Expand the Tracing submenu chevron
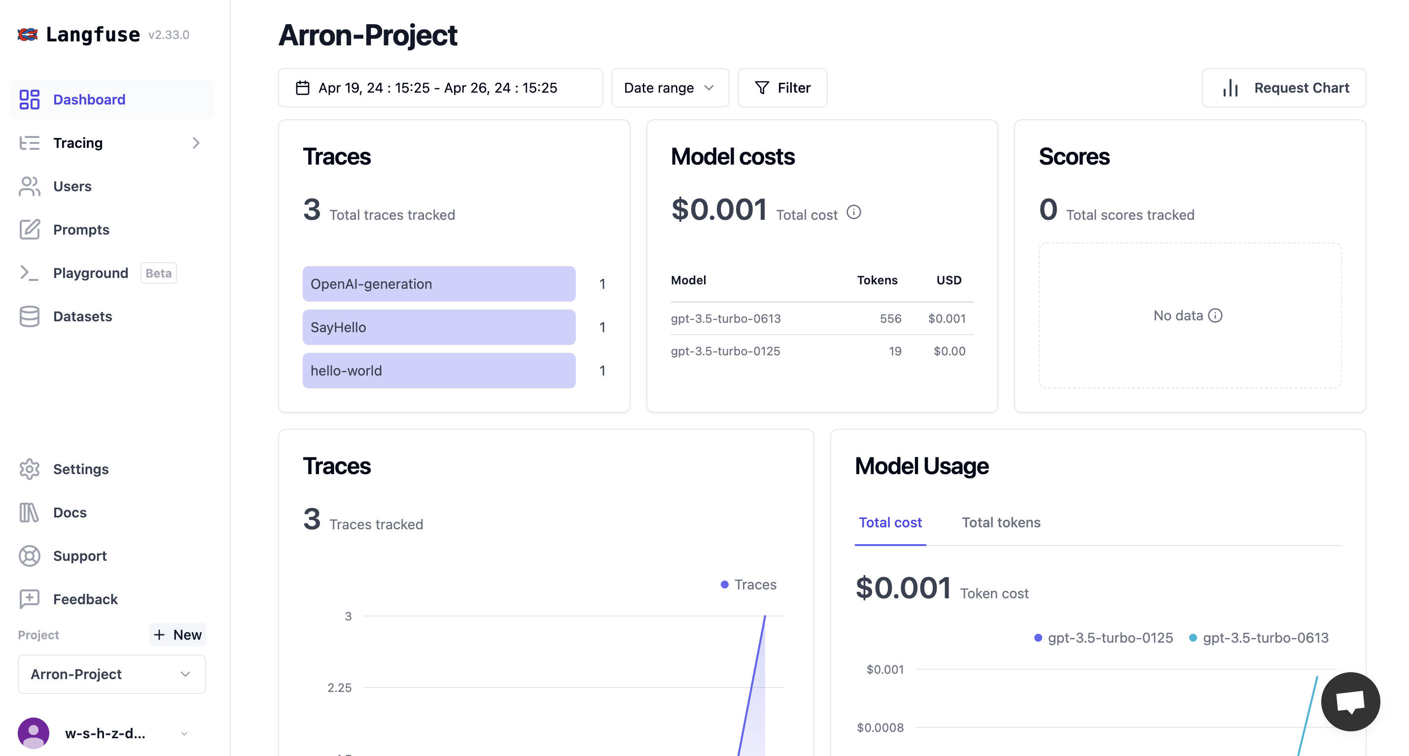The width and height of the screenshot is (1409, 756). tap(196, 143)
